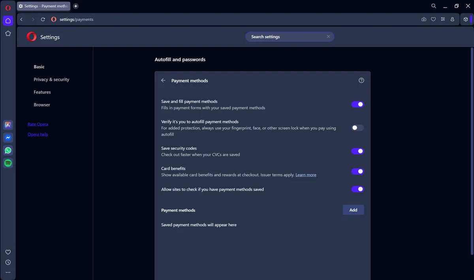
Task: Go back using the Payment methods arrow
Action: [x=163, y=80]
